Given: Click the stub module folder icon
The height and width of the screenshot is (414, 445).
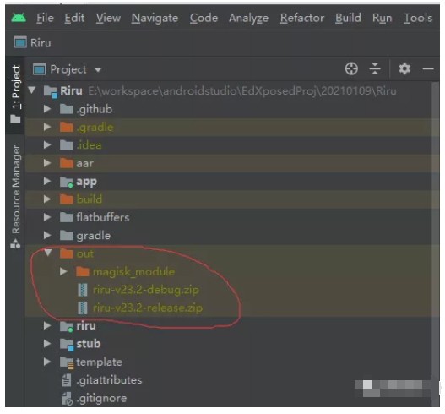Looking at the screenshot, I should 67,345.
